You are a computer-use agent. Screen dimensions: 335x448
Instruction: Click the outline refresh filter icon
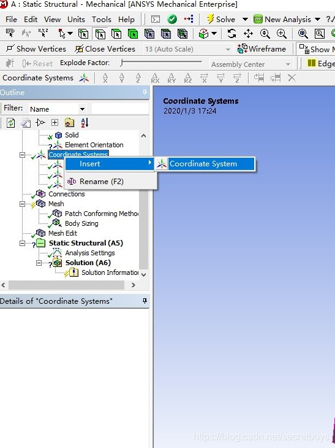click(x=11, y=123)
